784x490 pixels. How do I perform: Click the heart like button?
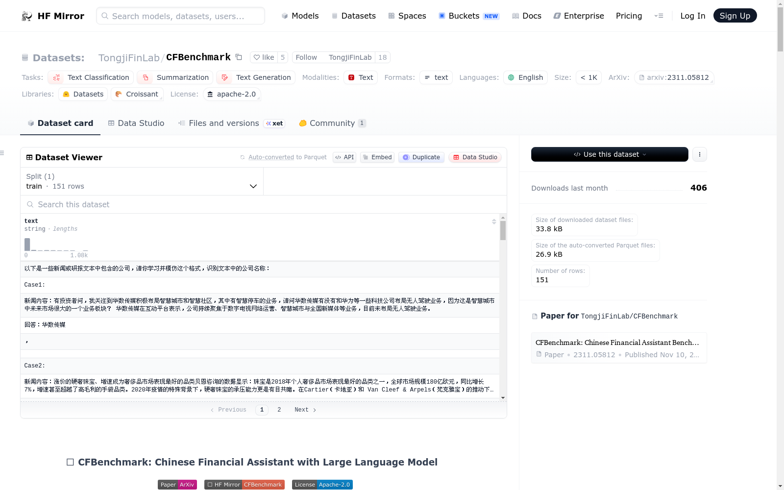click(264, 57)
